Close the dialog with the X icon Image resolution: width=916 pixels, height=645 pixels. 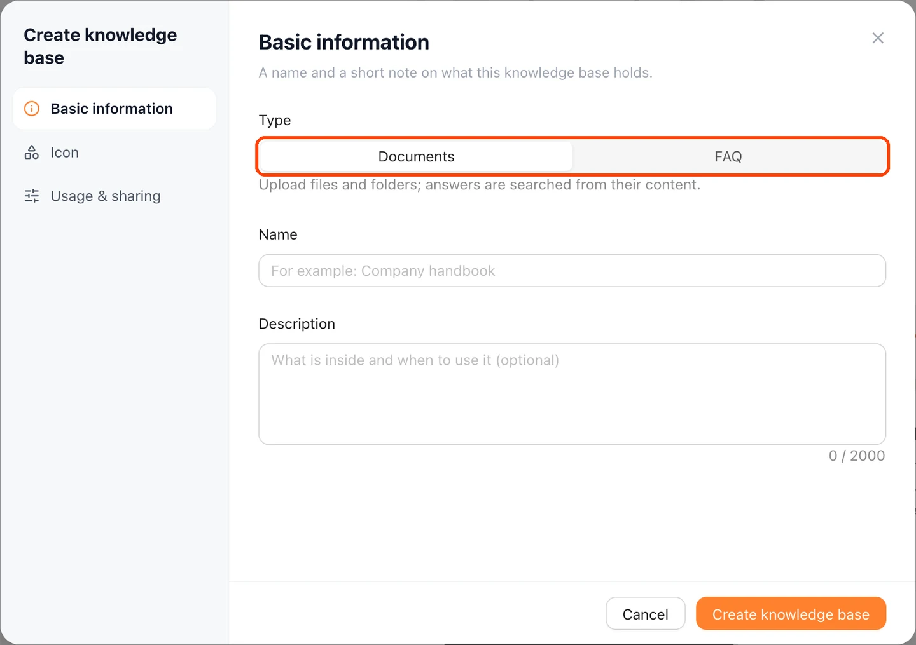click(x=878, y=38)
